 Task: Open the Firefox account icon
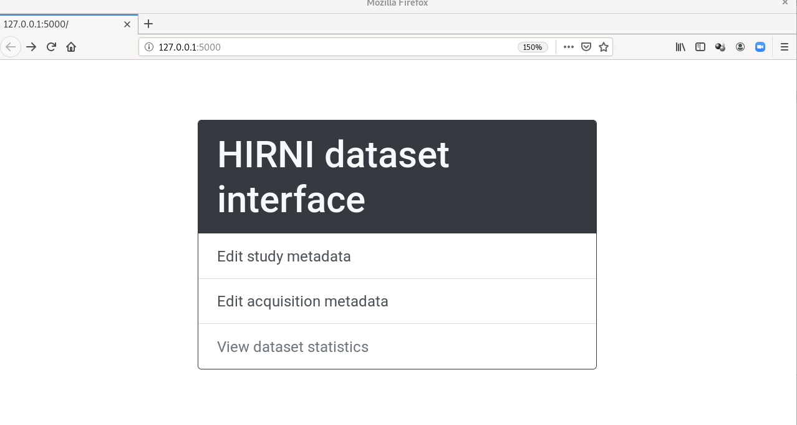[x=740, y=47]
